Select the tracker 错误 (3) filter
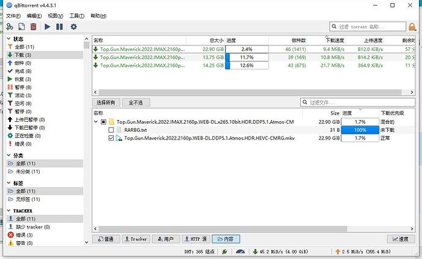The height and width of the screenshot is (259, 422). point(45,235)
